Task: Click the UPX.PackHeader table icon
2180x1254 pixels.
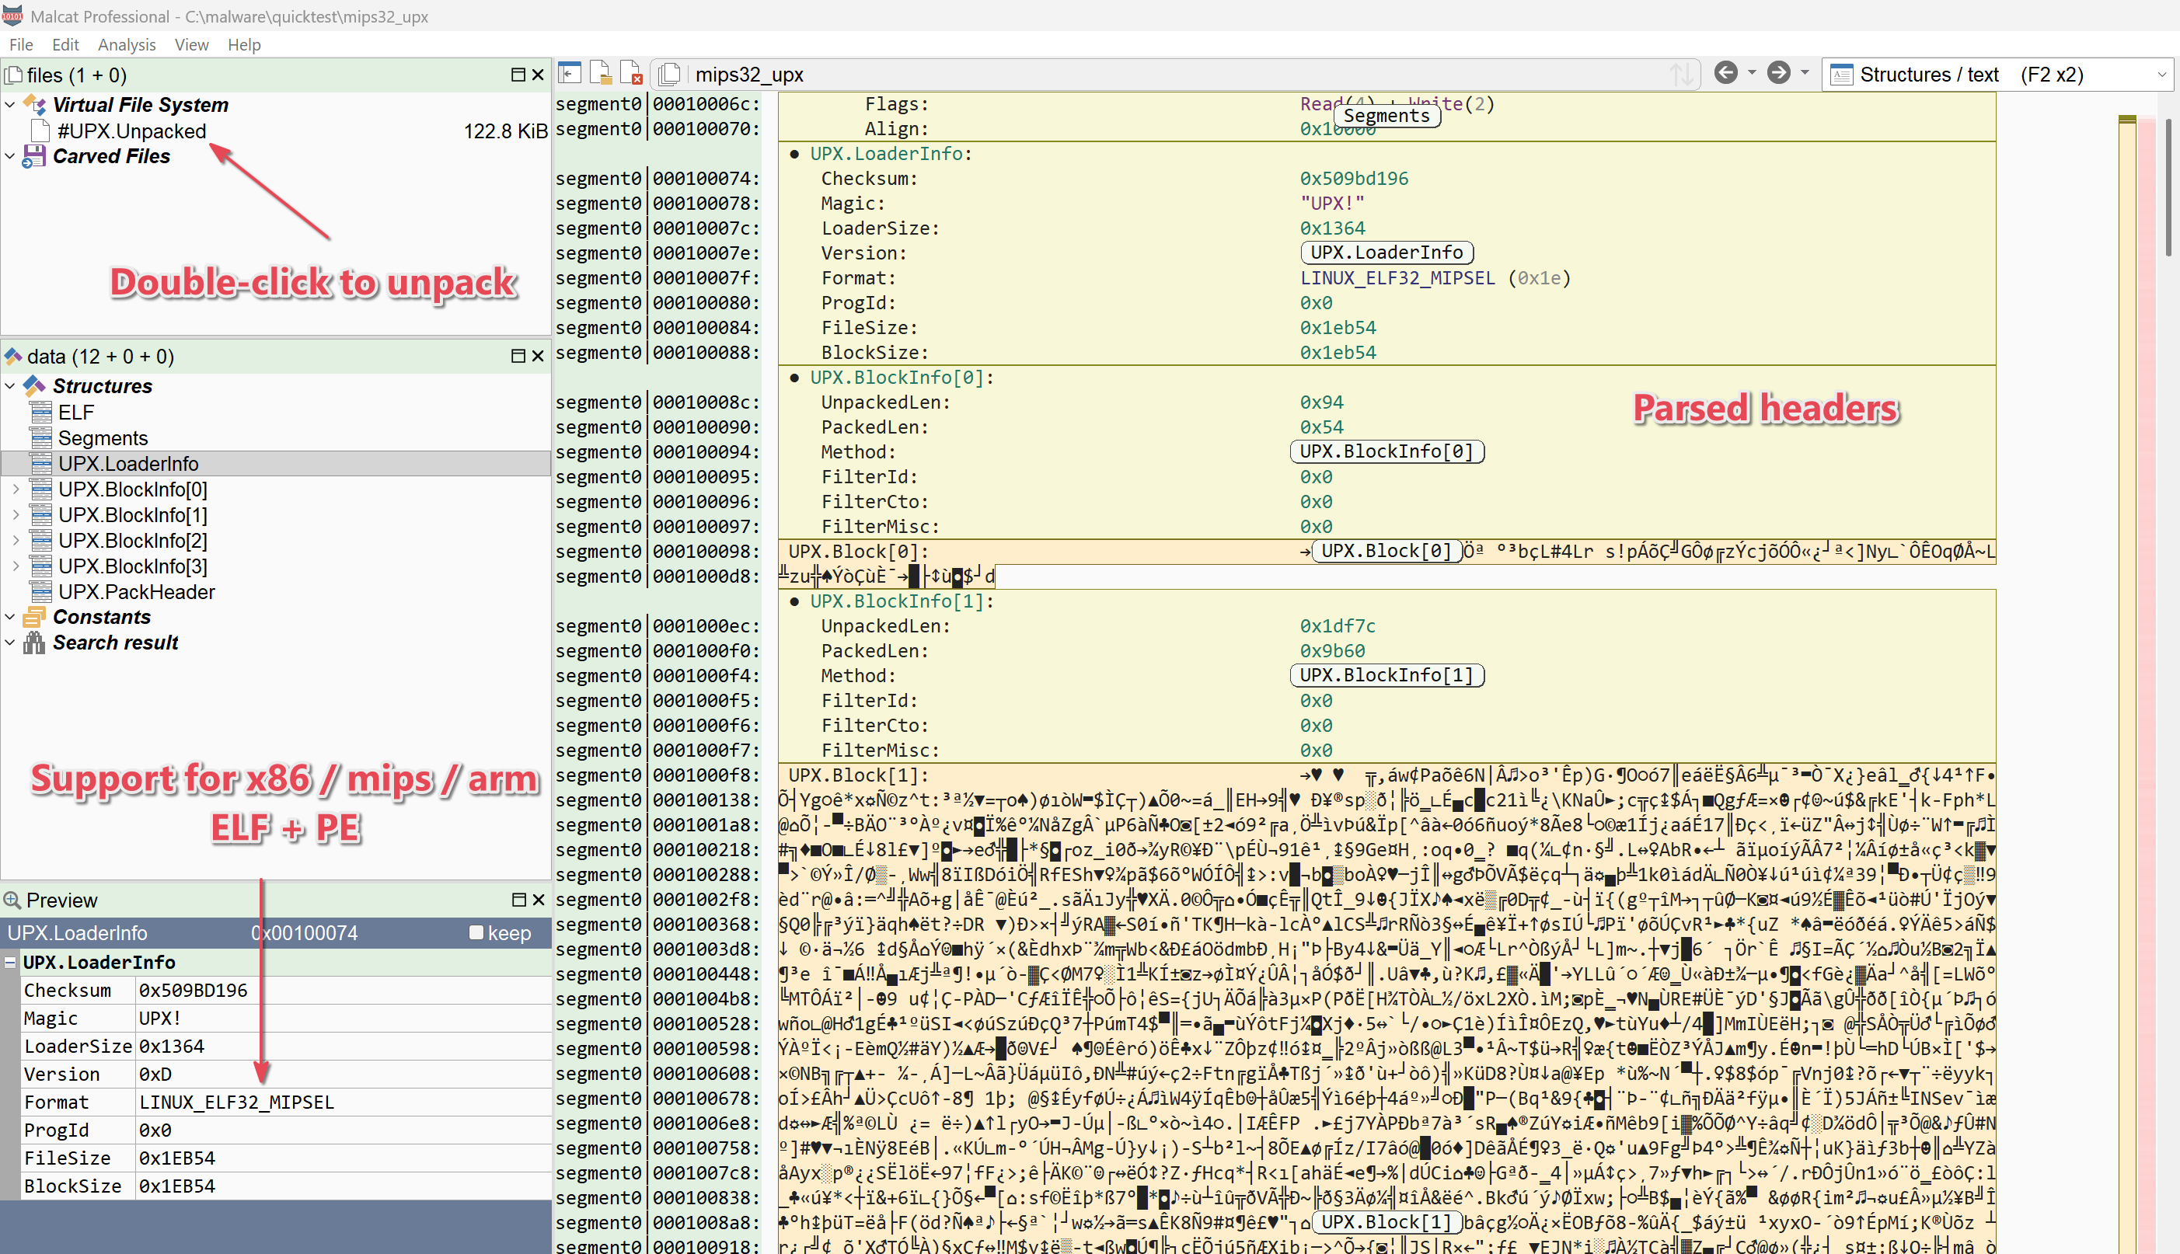Action: coord(40,592)
